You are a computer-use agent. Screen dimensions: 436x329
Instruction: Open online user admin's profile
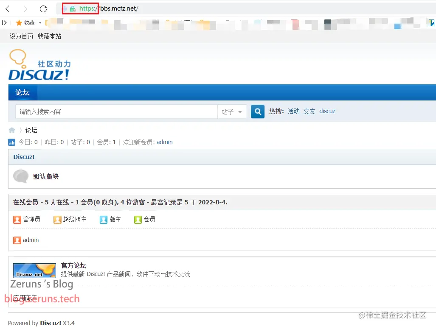coord(31,240)
